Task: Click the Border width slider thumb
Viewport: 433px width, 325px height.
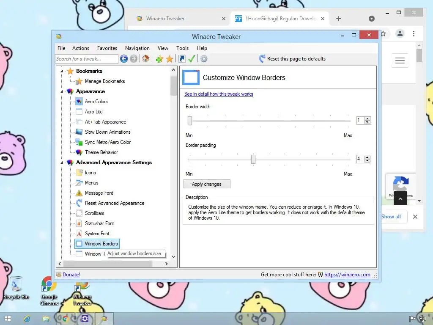Action: 190,121
